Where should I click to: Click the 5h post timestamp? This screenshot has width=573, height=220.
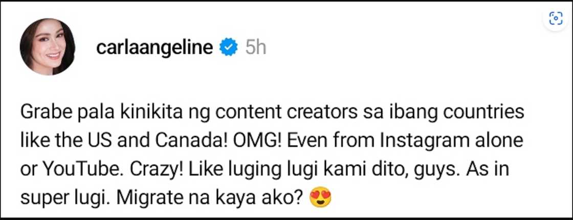point(255,48)
